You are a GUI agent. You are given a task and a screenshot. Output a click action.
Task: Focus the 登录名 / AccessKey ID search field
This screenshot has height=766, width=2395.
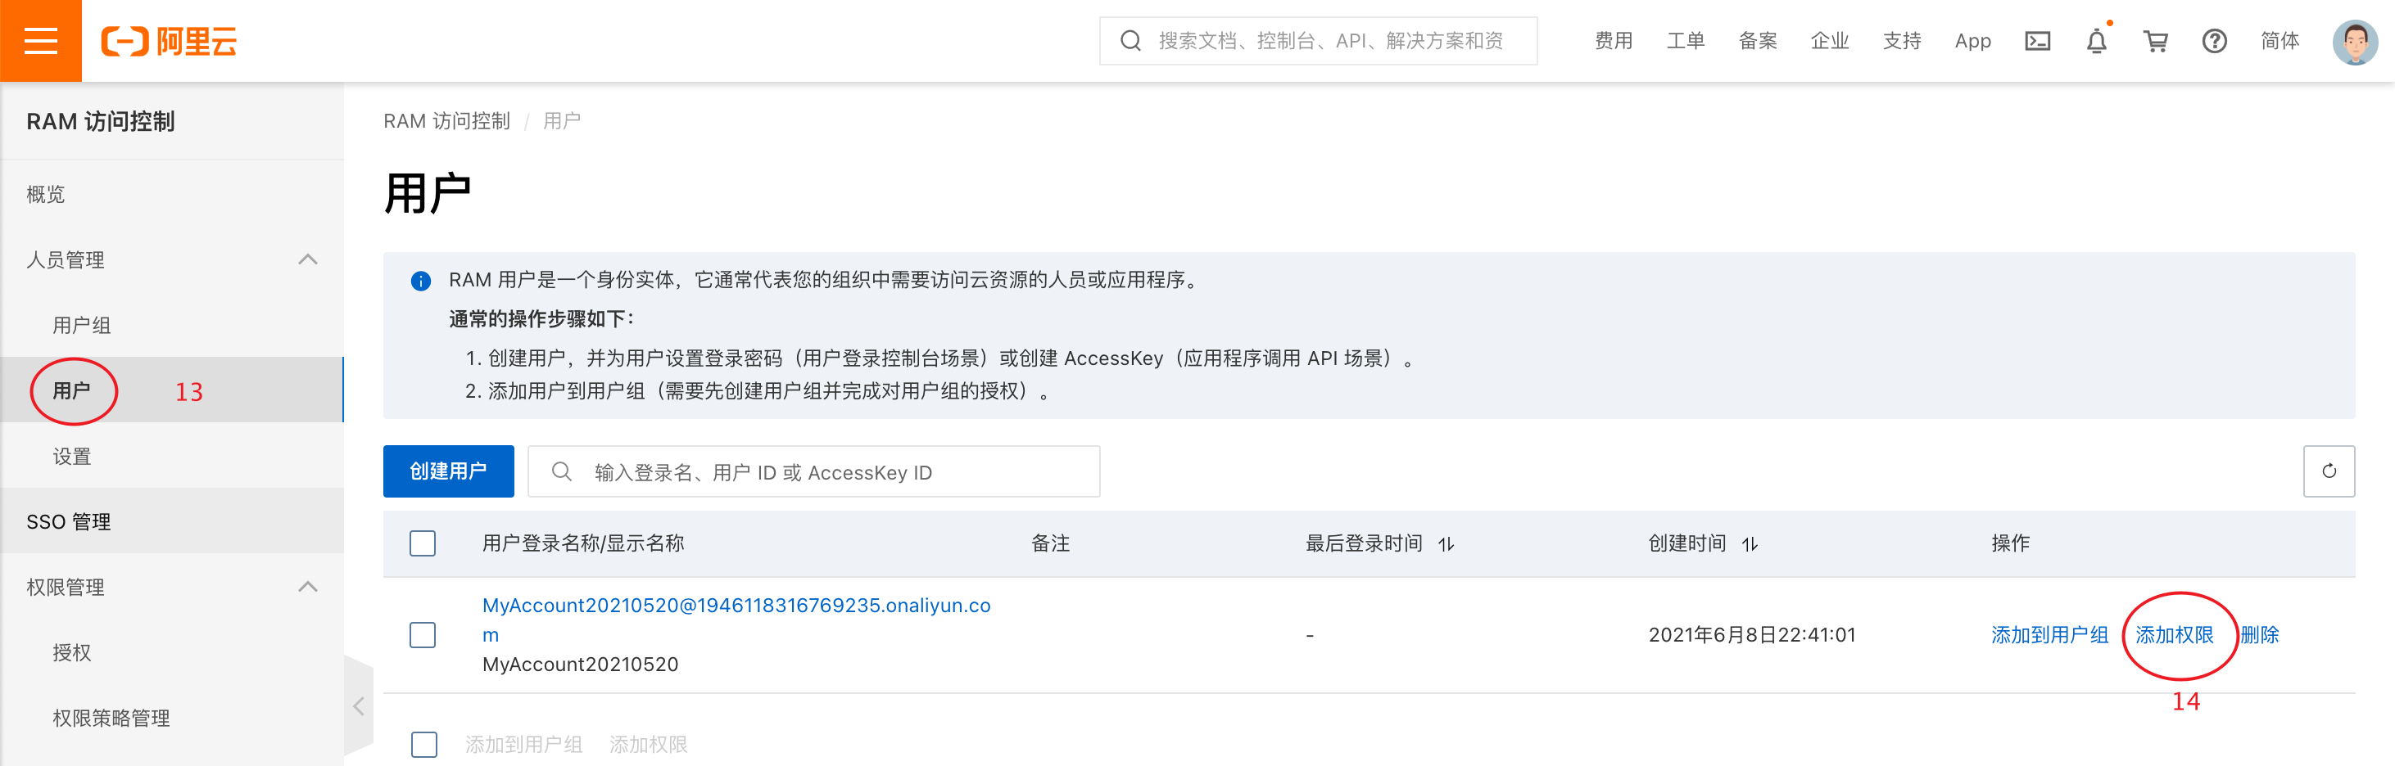tap(813, 471)
